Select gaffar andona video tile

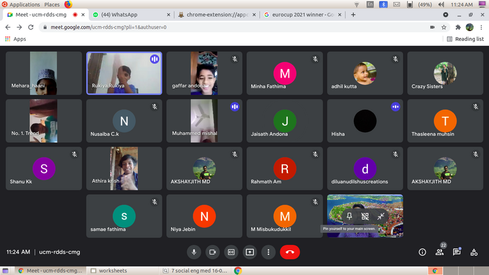pos(204,73)
